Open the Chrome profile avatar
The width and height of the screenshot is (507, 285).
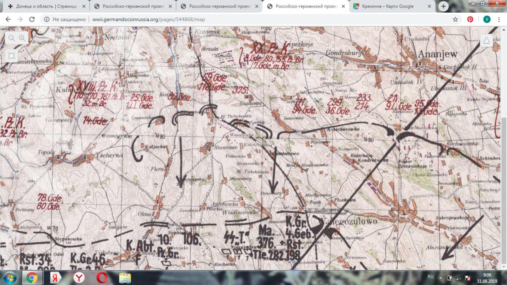pyautogui.click(x=487, y=19)
